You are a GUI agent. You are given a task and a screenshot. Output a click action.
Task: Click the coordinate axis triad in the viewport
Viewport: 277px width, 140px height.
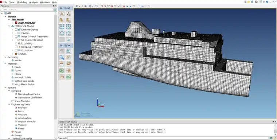[x=100, y=103]
